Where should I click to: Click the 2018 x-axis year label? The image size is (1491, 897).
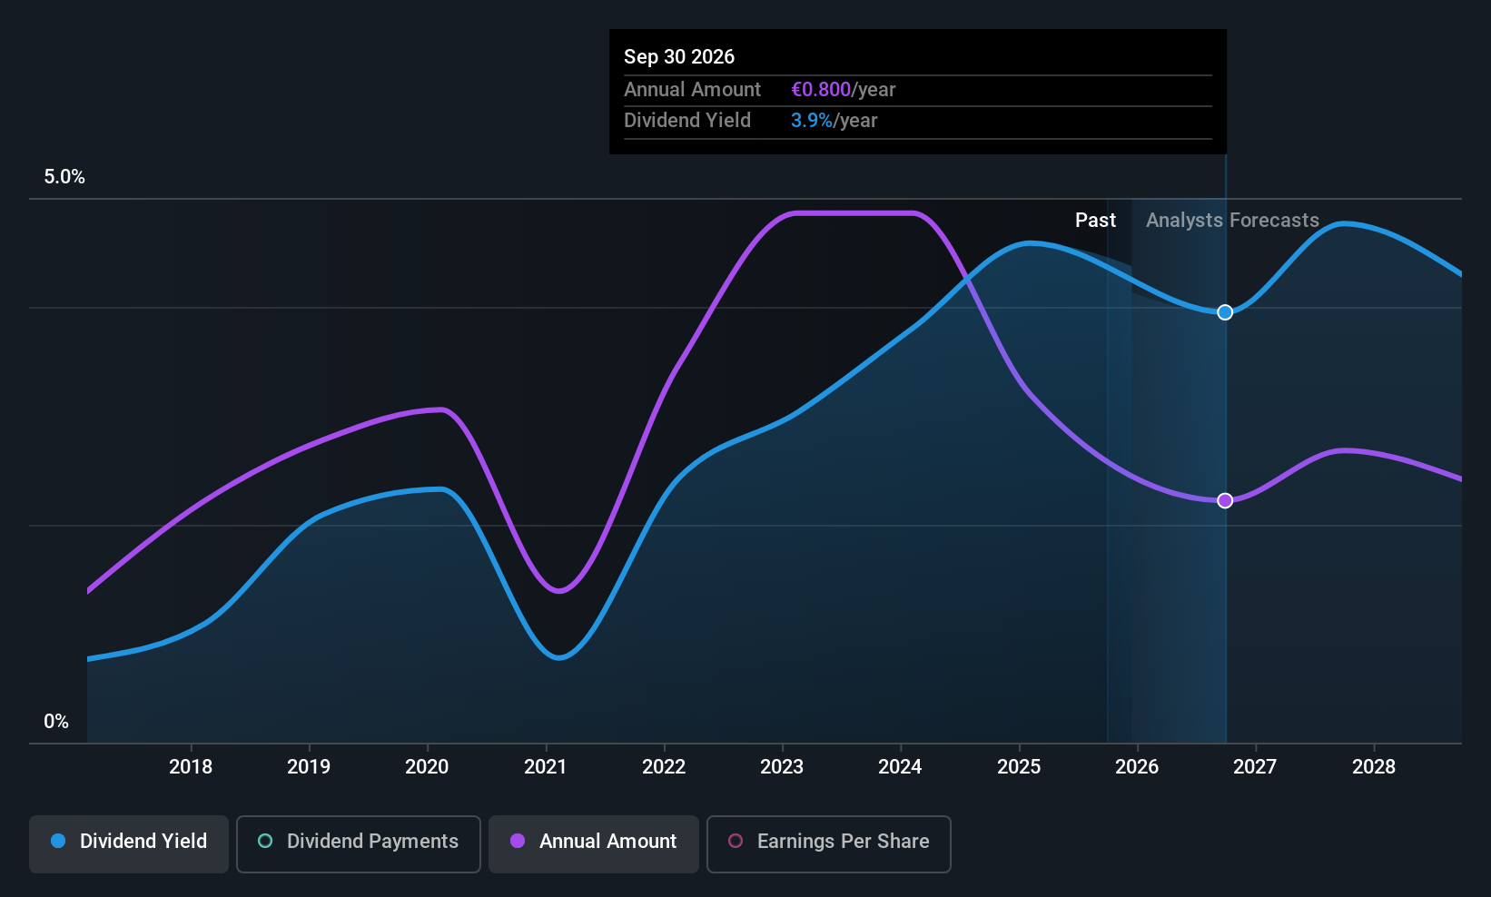(x=191, y=767)
